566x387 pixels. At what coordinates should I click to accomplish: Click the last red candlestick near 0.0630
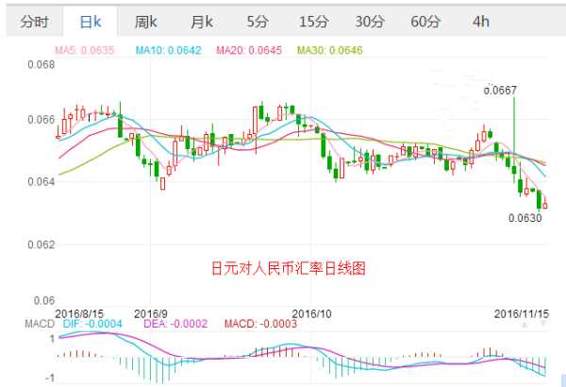point(544,204)
